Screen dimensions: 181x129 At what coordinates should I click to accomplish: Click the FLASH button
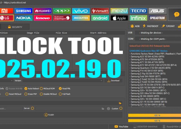(x=49, y=115)
